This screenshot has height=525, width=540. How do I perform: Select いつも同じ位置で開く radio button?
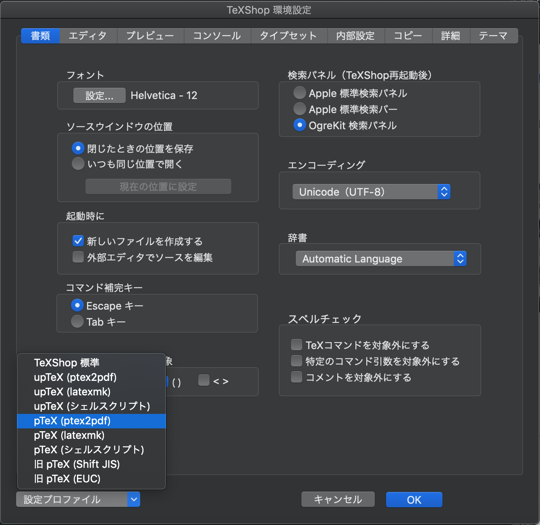coord(78,164)
